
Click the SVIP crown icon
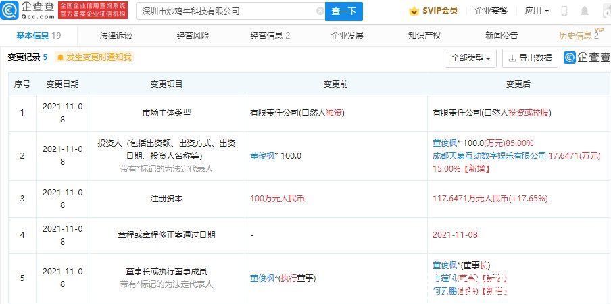(414, 11)
